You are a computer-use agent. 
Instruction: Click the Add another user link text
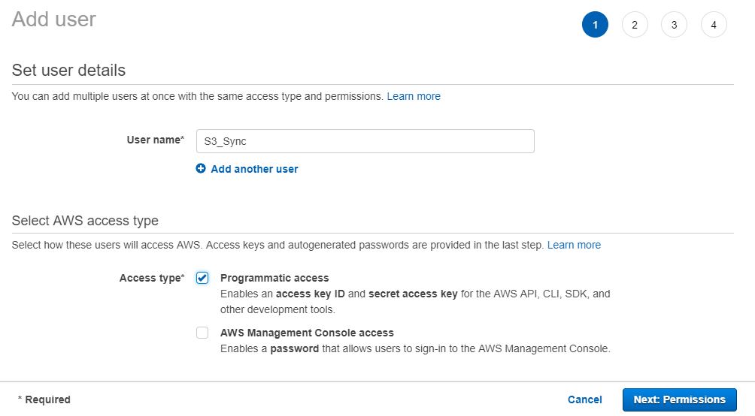pos(254,169)
